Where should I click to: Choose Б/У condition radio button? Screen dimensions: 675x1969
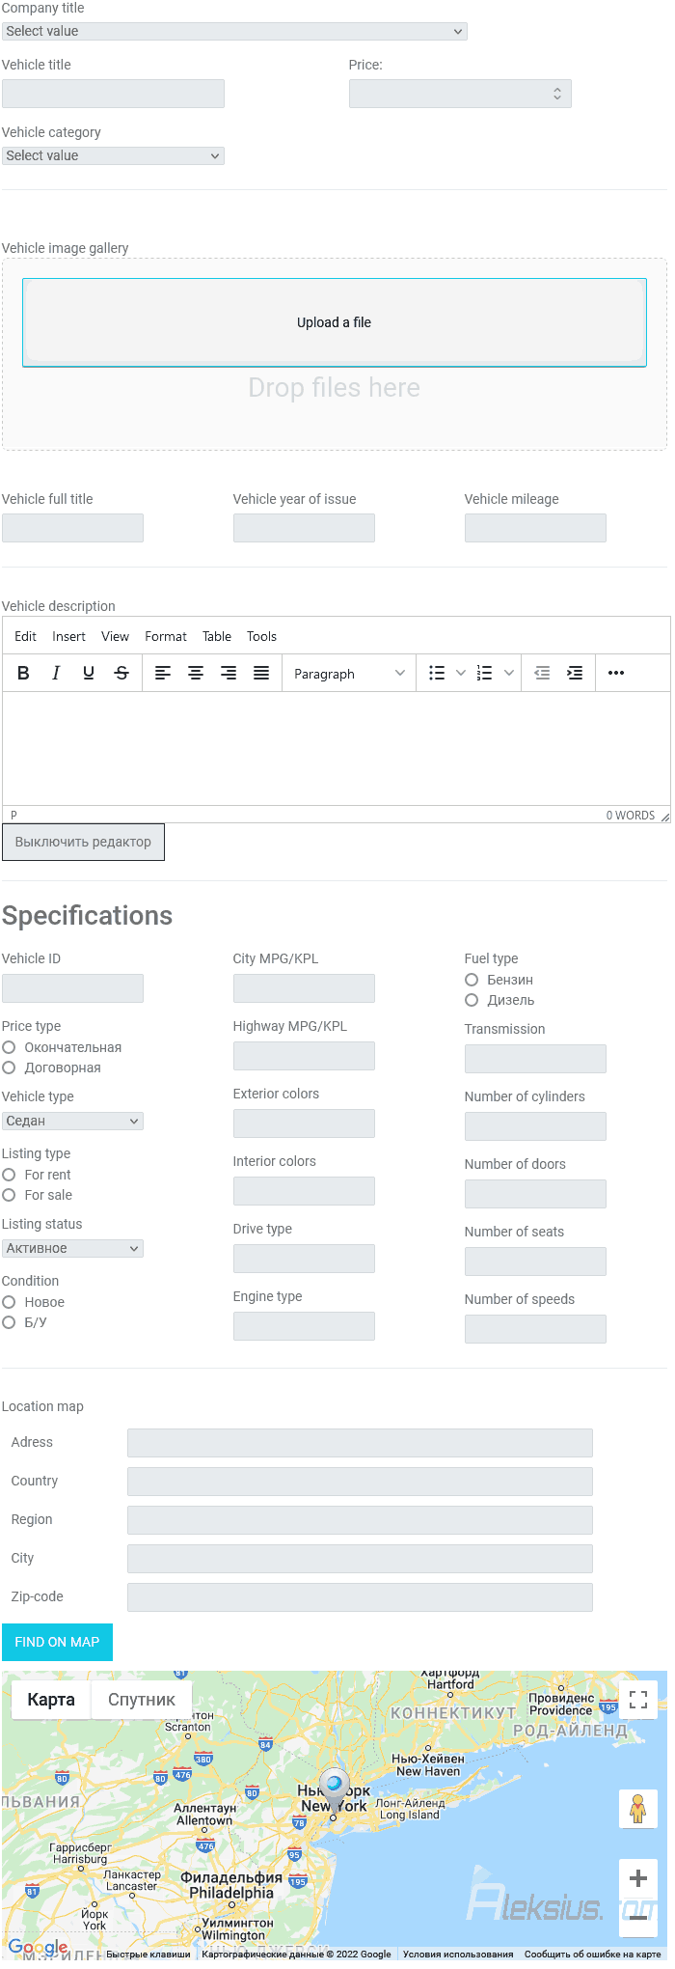coord(9,1322)
